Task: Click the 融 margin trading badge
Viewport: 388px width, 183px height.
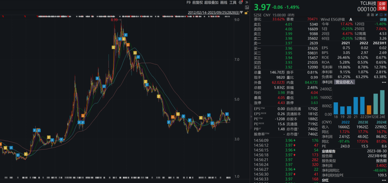Action: [x=374, y=15]
